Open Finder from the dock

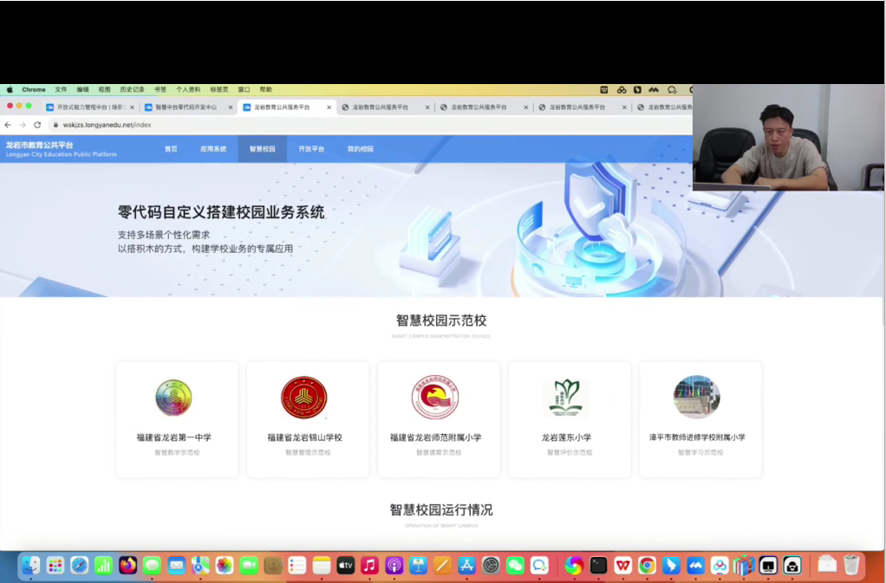(x=30, y=566)
